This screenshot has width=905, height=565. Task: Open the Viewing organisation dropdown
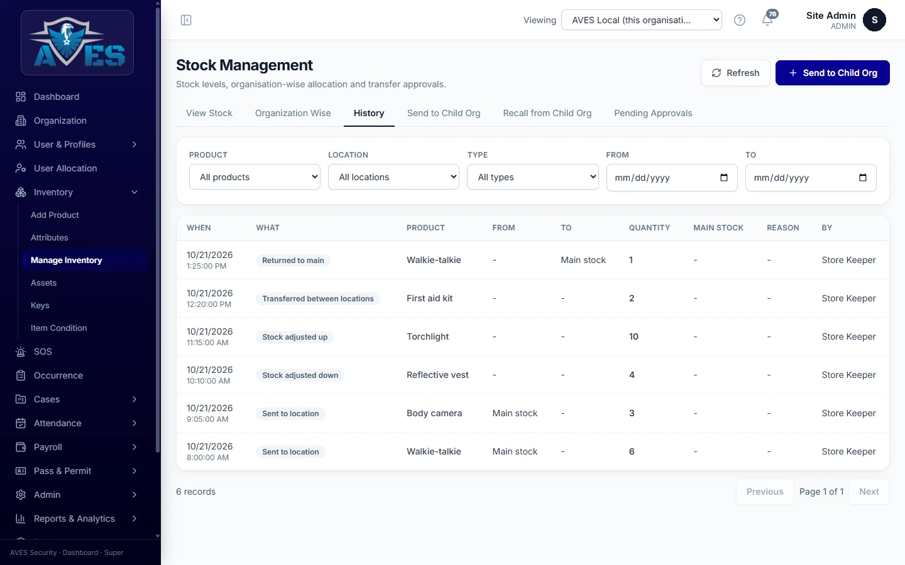pyautogui.click(x=642, y=20)
